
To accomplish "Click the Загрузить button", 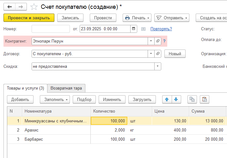I will tap(142, 99).
